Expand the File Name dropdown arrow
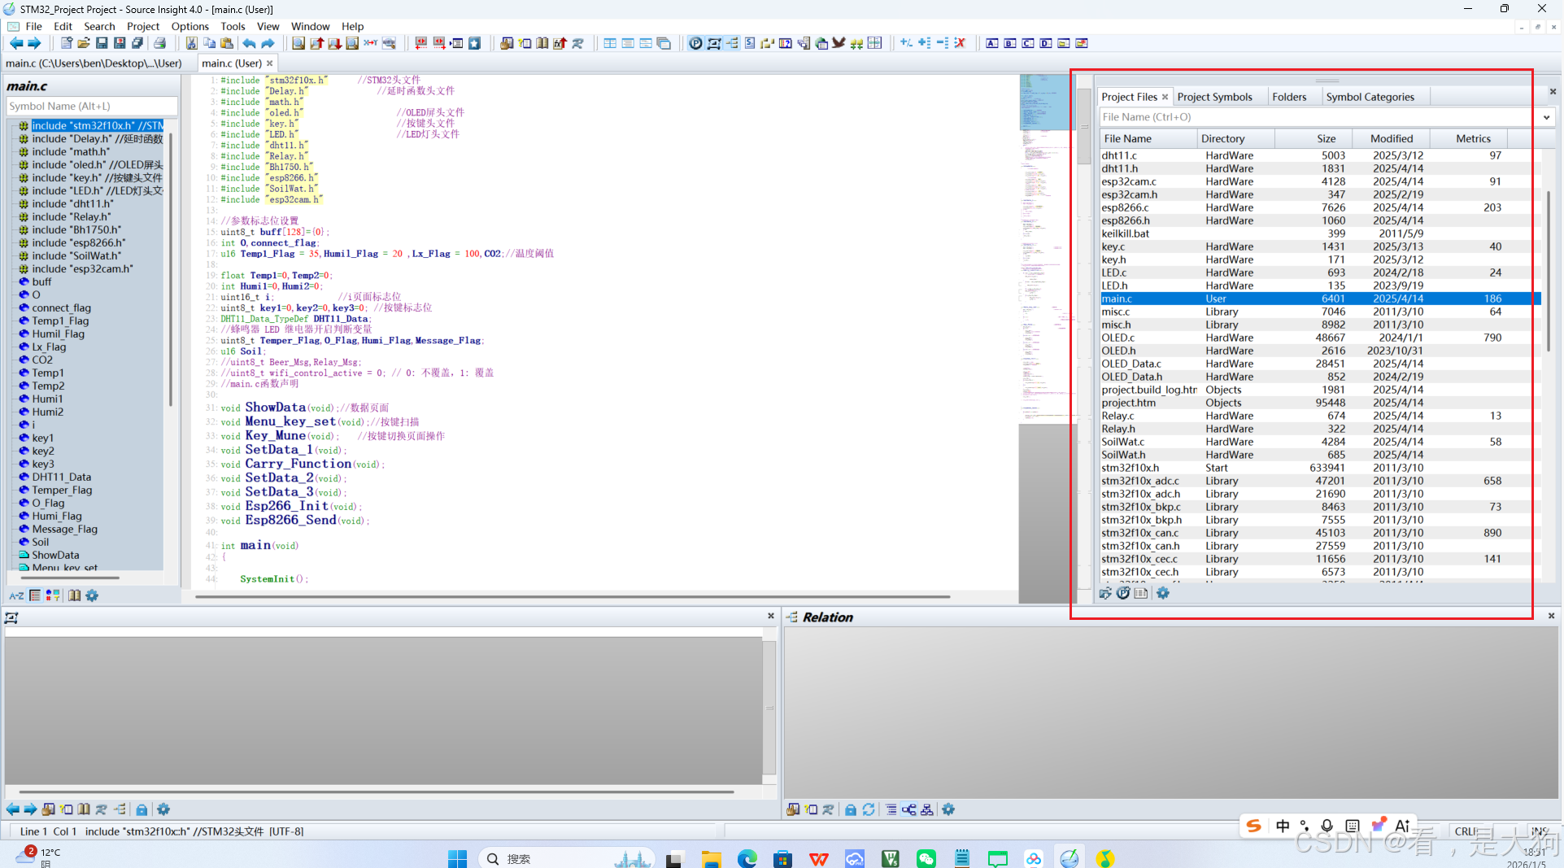Viewport: 1564px width, 868px height. pos(1546,117)
